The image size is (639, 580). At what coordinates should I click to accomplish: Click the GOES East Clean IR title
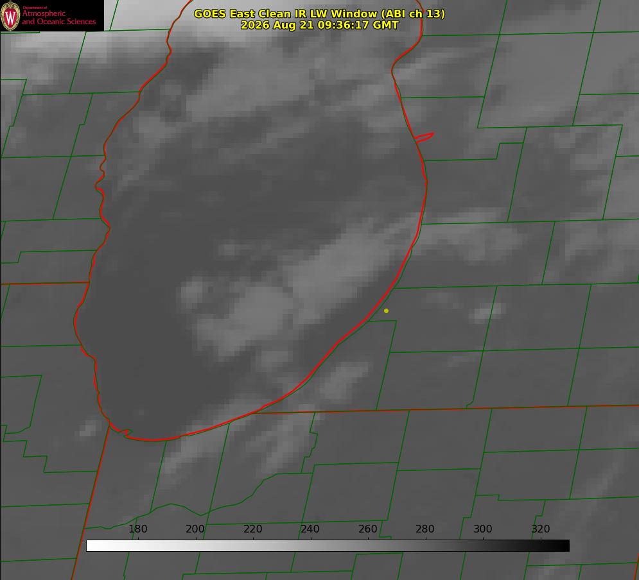[320, 13]
